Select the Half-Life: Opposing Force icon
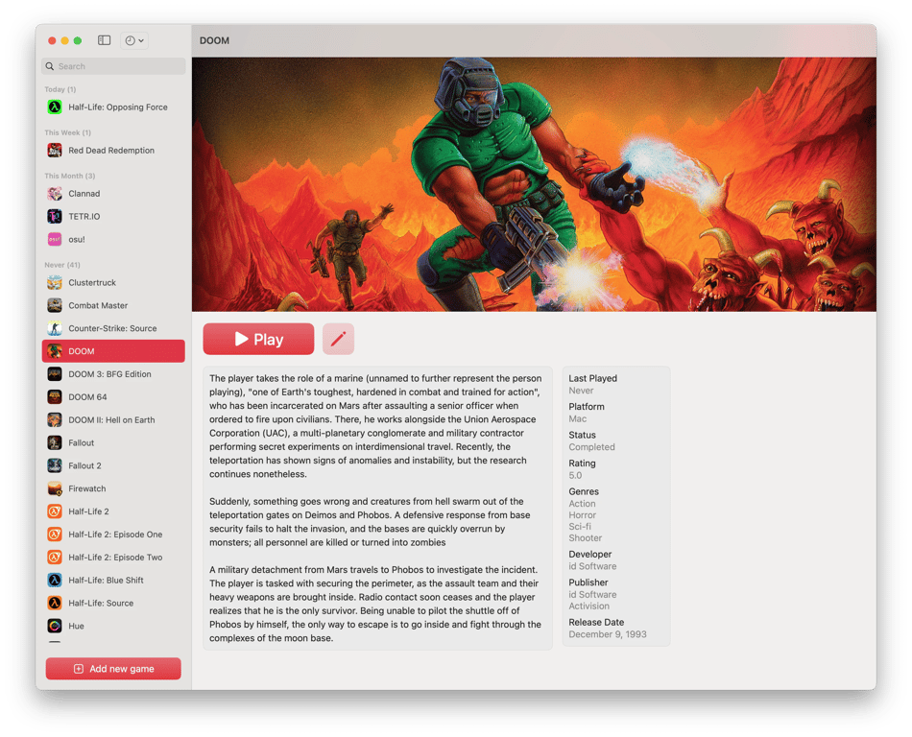Viewport: 912px width, 737px height. (55, 107)
